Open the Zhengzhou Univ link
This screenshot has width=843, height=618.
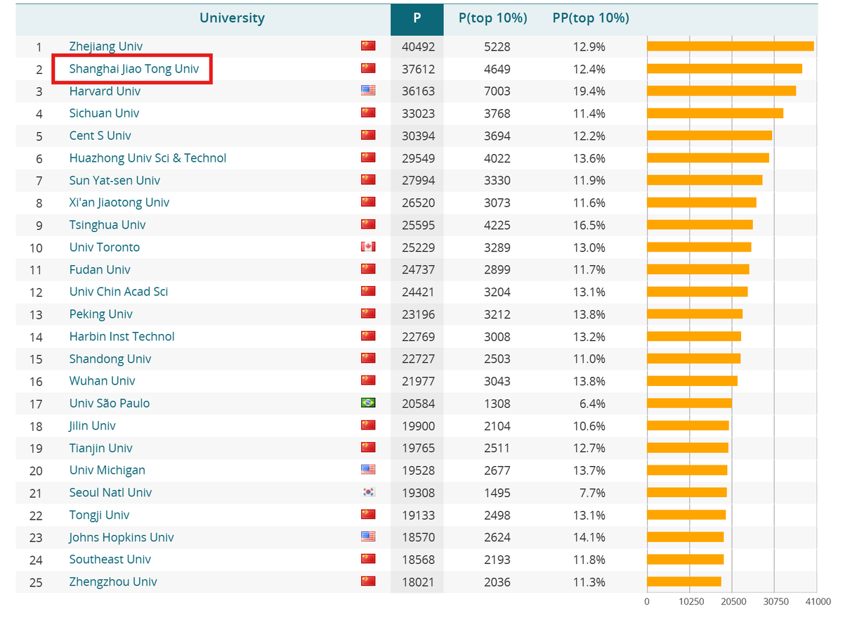[x=113, y=582]
